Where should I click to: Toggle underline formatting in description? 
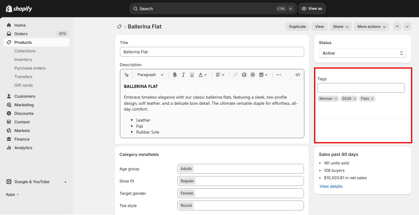pyautogui.click(x=192, y=75)
